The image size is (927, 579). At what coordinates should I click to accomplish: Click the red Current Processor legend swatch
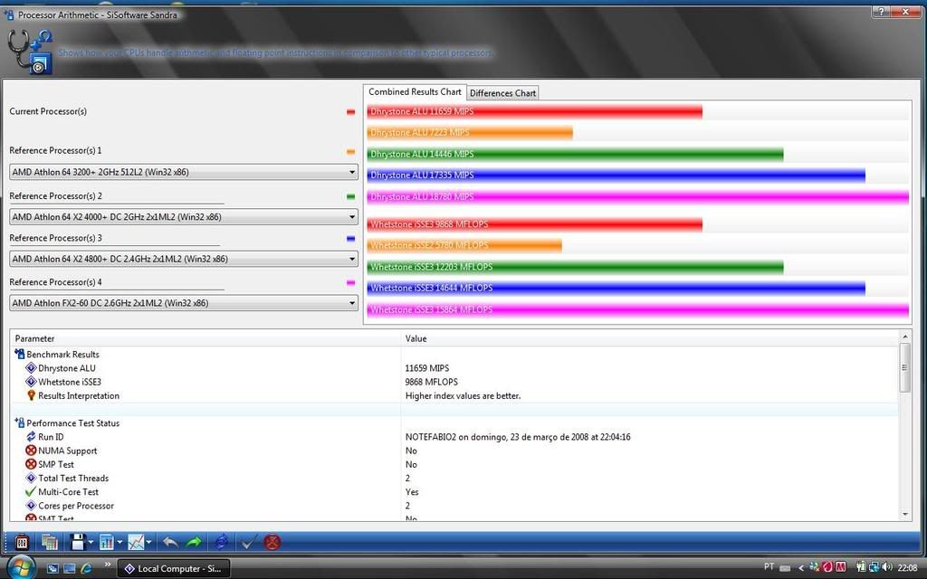pyautogui.click(x=350, y=112)
